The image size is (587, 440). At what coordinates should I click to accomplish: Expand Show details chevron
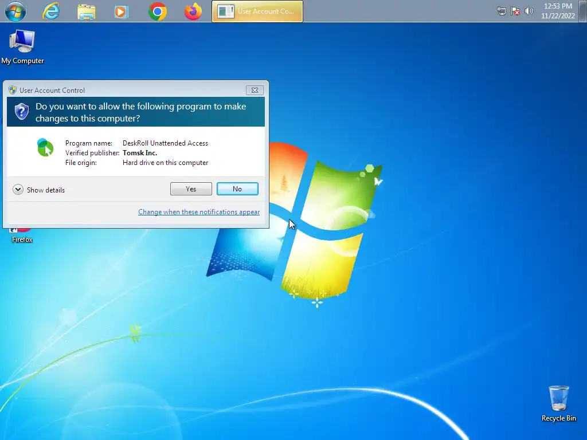point(18,190)
